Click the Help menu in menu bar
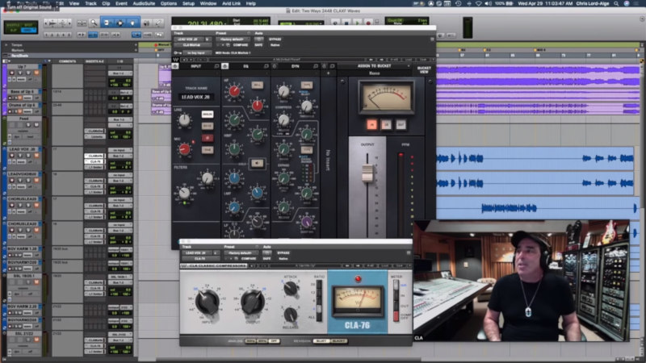This screenshot has width=646, height=363. pos(251,3)
